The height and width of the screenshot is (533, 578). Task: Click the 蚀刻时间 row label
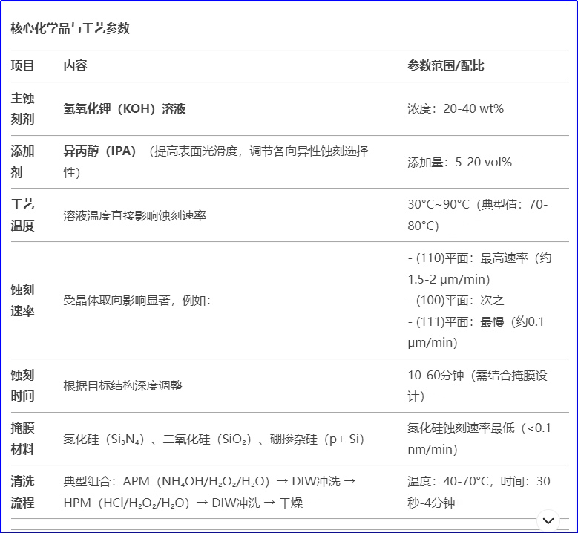click(22, 385)
